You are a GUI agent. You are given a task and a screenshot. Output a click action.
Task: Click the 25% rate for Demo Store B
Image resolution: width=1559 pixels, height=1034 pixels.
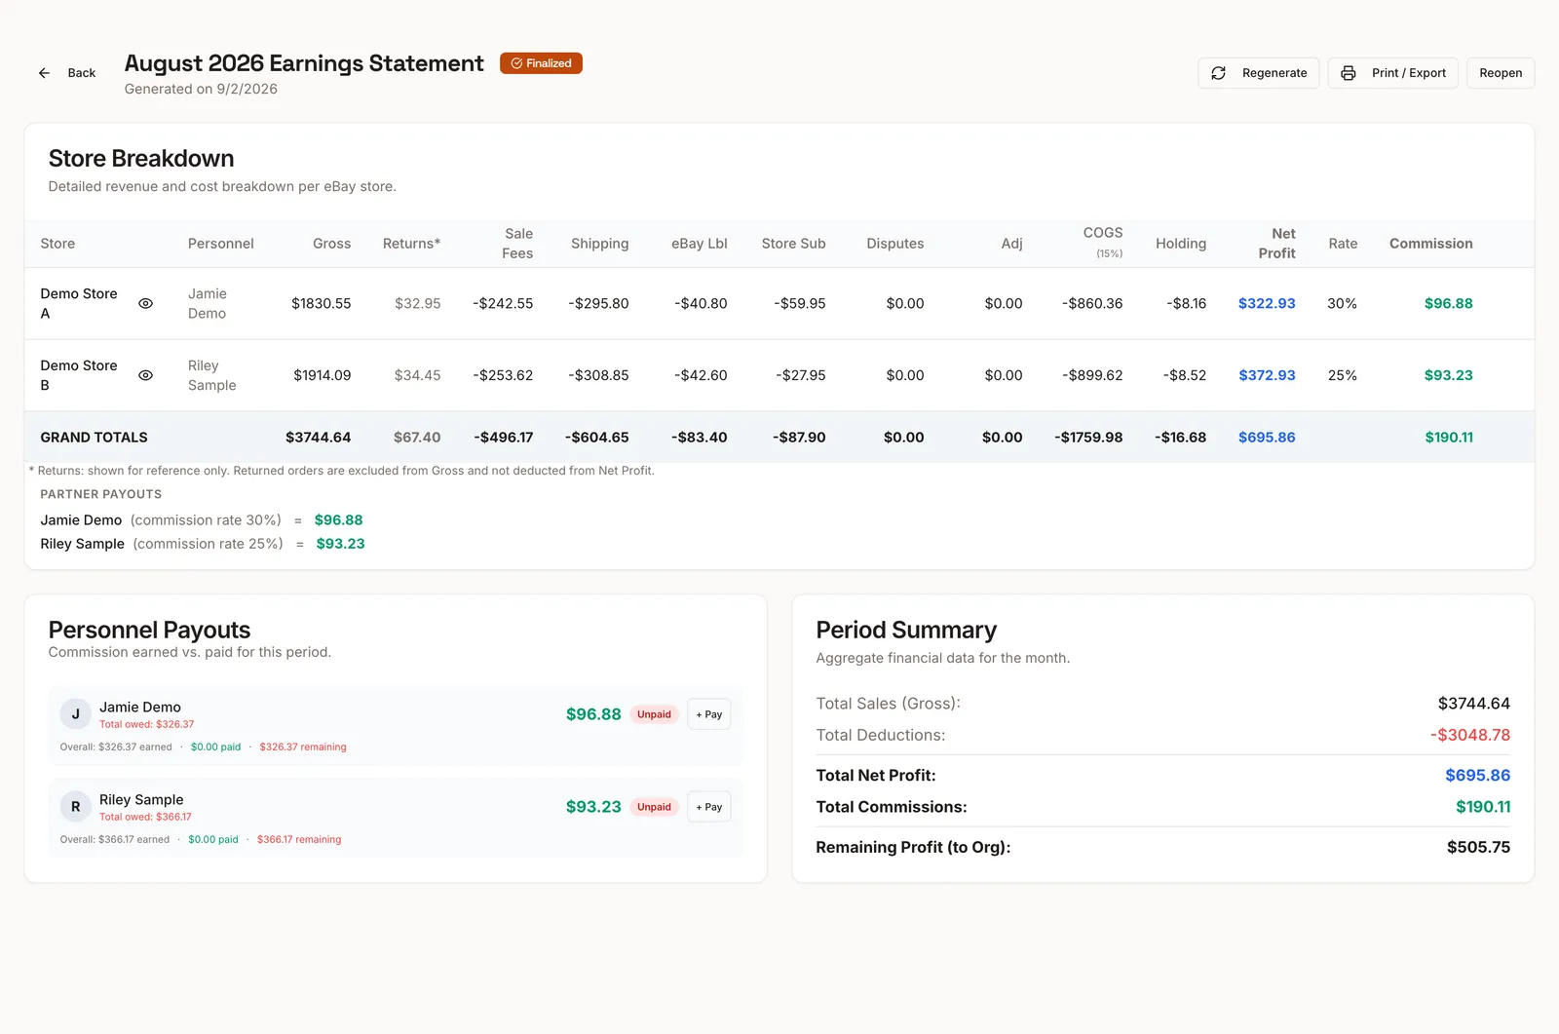1342,375
